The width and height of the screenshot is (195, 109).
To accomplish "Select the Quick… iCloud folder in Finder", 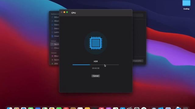I will pyautogui.click(x=55, y=44).
